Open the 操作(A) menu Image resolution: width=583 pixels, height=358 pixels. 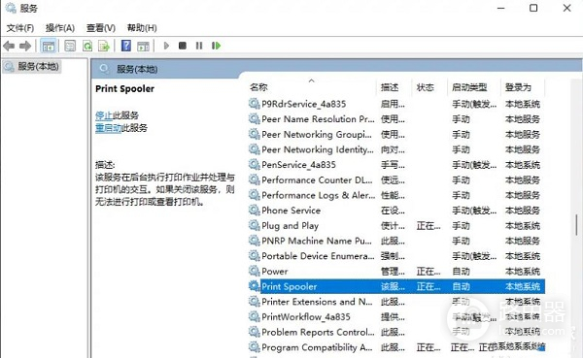pyautogui.click(x=60, y=28)
